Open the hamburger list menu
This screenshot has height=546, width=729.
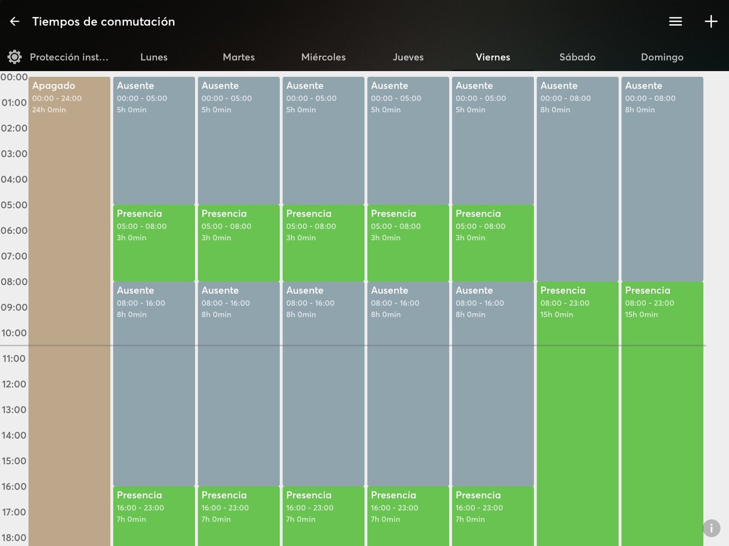[676, 22]
